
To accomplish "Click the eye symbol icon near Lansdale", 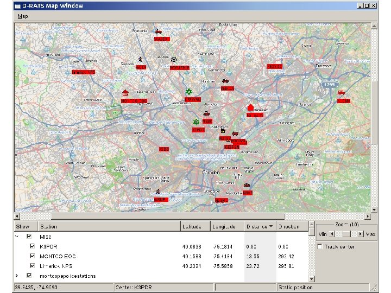I will pyautogui.click(x=174, y=60).
